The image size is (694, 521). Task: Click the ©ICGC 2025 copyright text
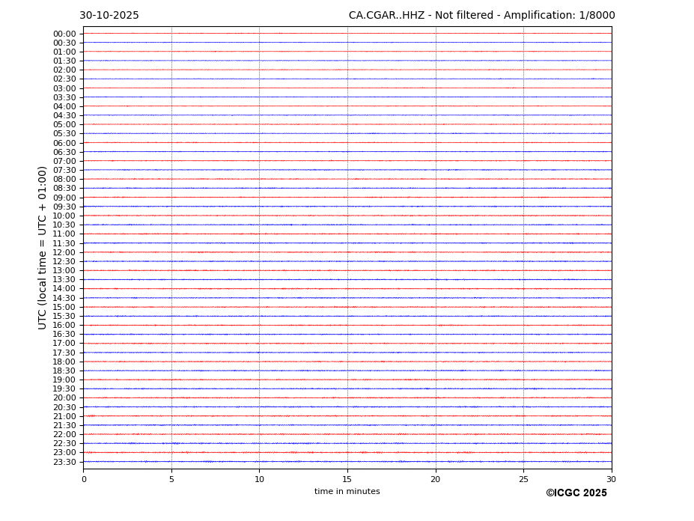tap(576, 493)
